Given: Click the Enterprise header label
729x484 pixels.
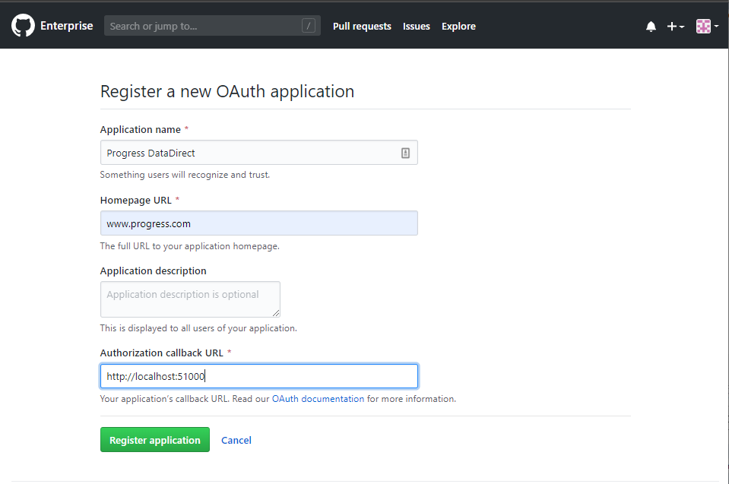Looking at the screenshot, I should coord(66,26).
